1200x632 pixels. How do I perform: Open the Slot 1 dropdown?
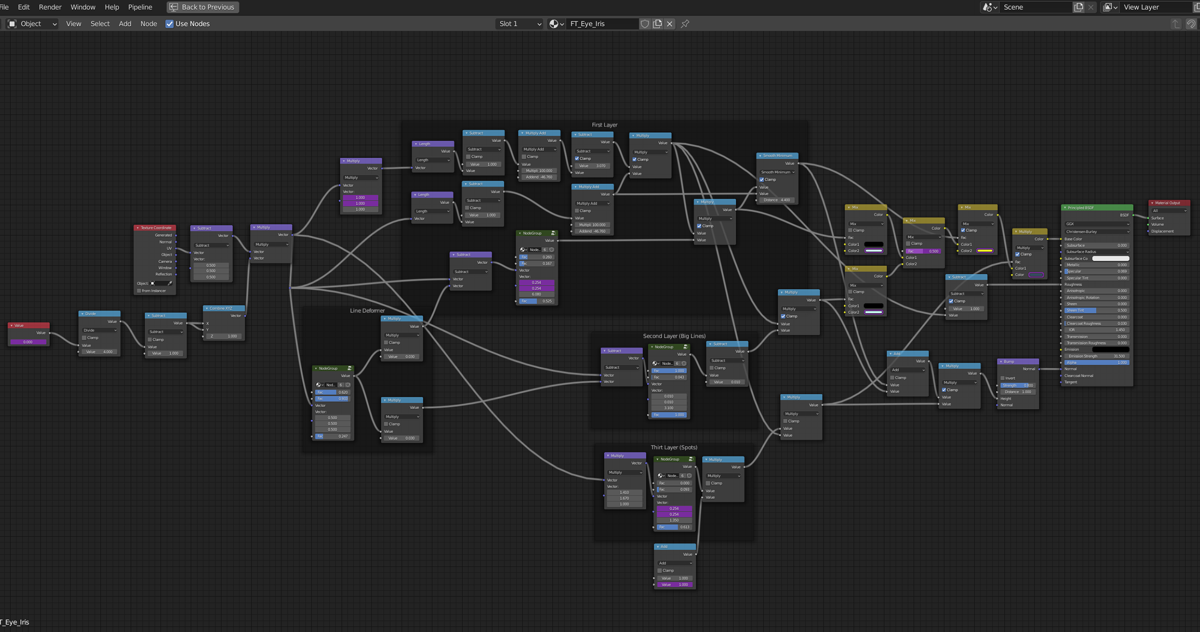[x=519, y=24]
